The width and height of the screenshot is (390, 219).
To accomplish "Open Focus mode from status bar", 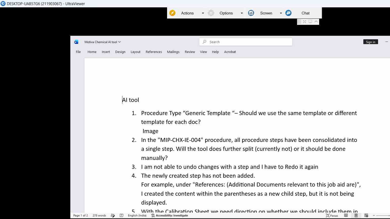I will (x=332, y=215).
